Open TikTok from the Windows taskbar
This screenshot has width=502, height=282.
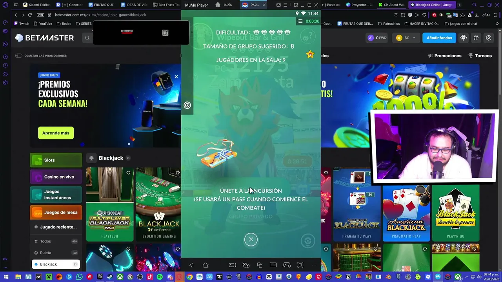point(149,277)
